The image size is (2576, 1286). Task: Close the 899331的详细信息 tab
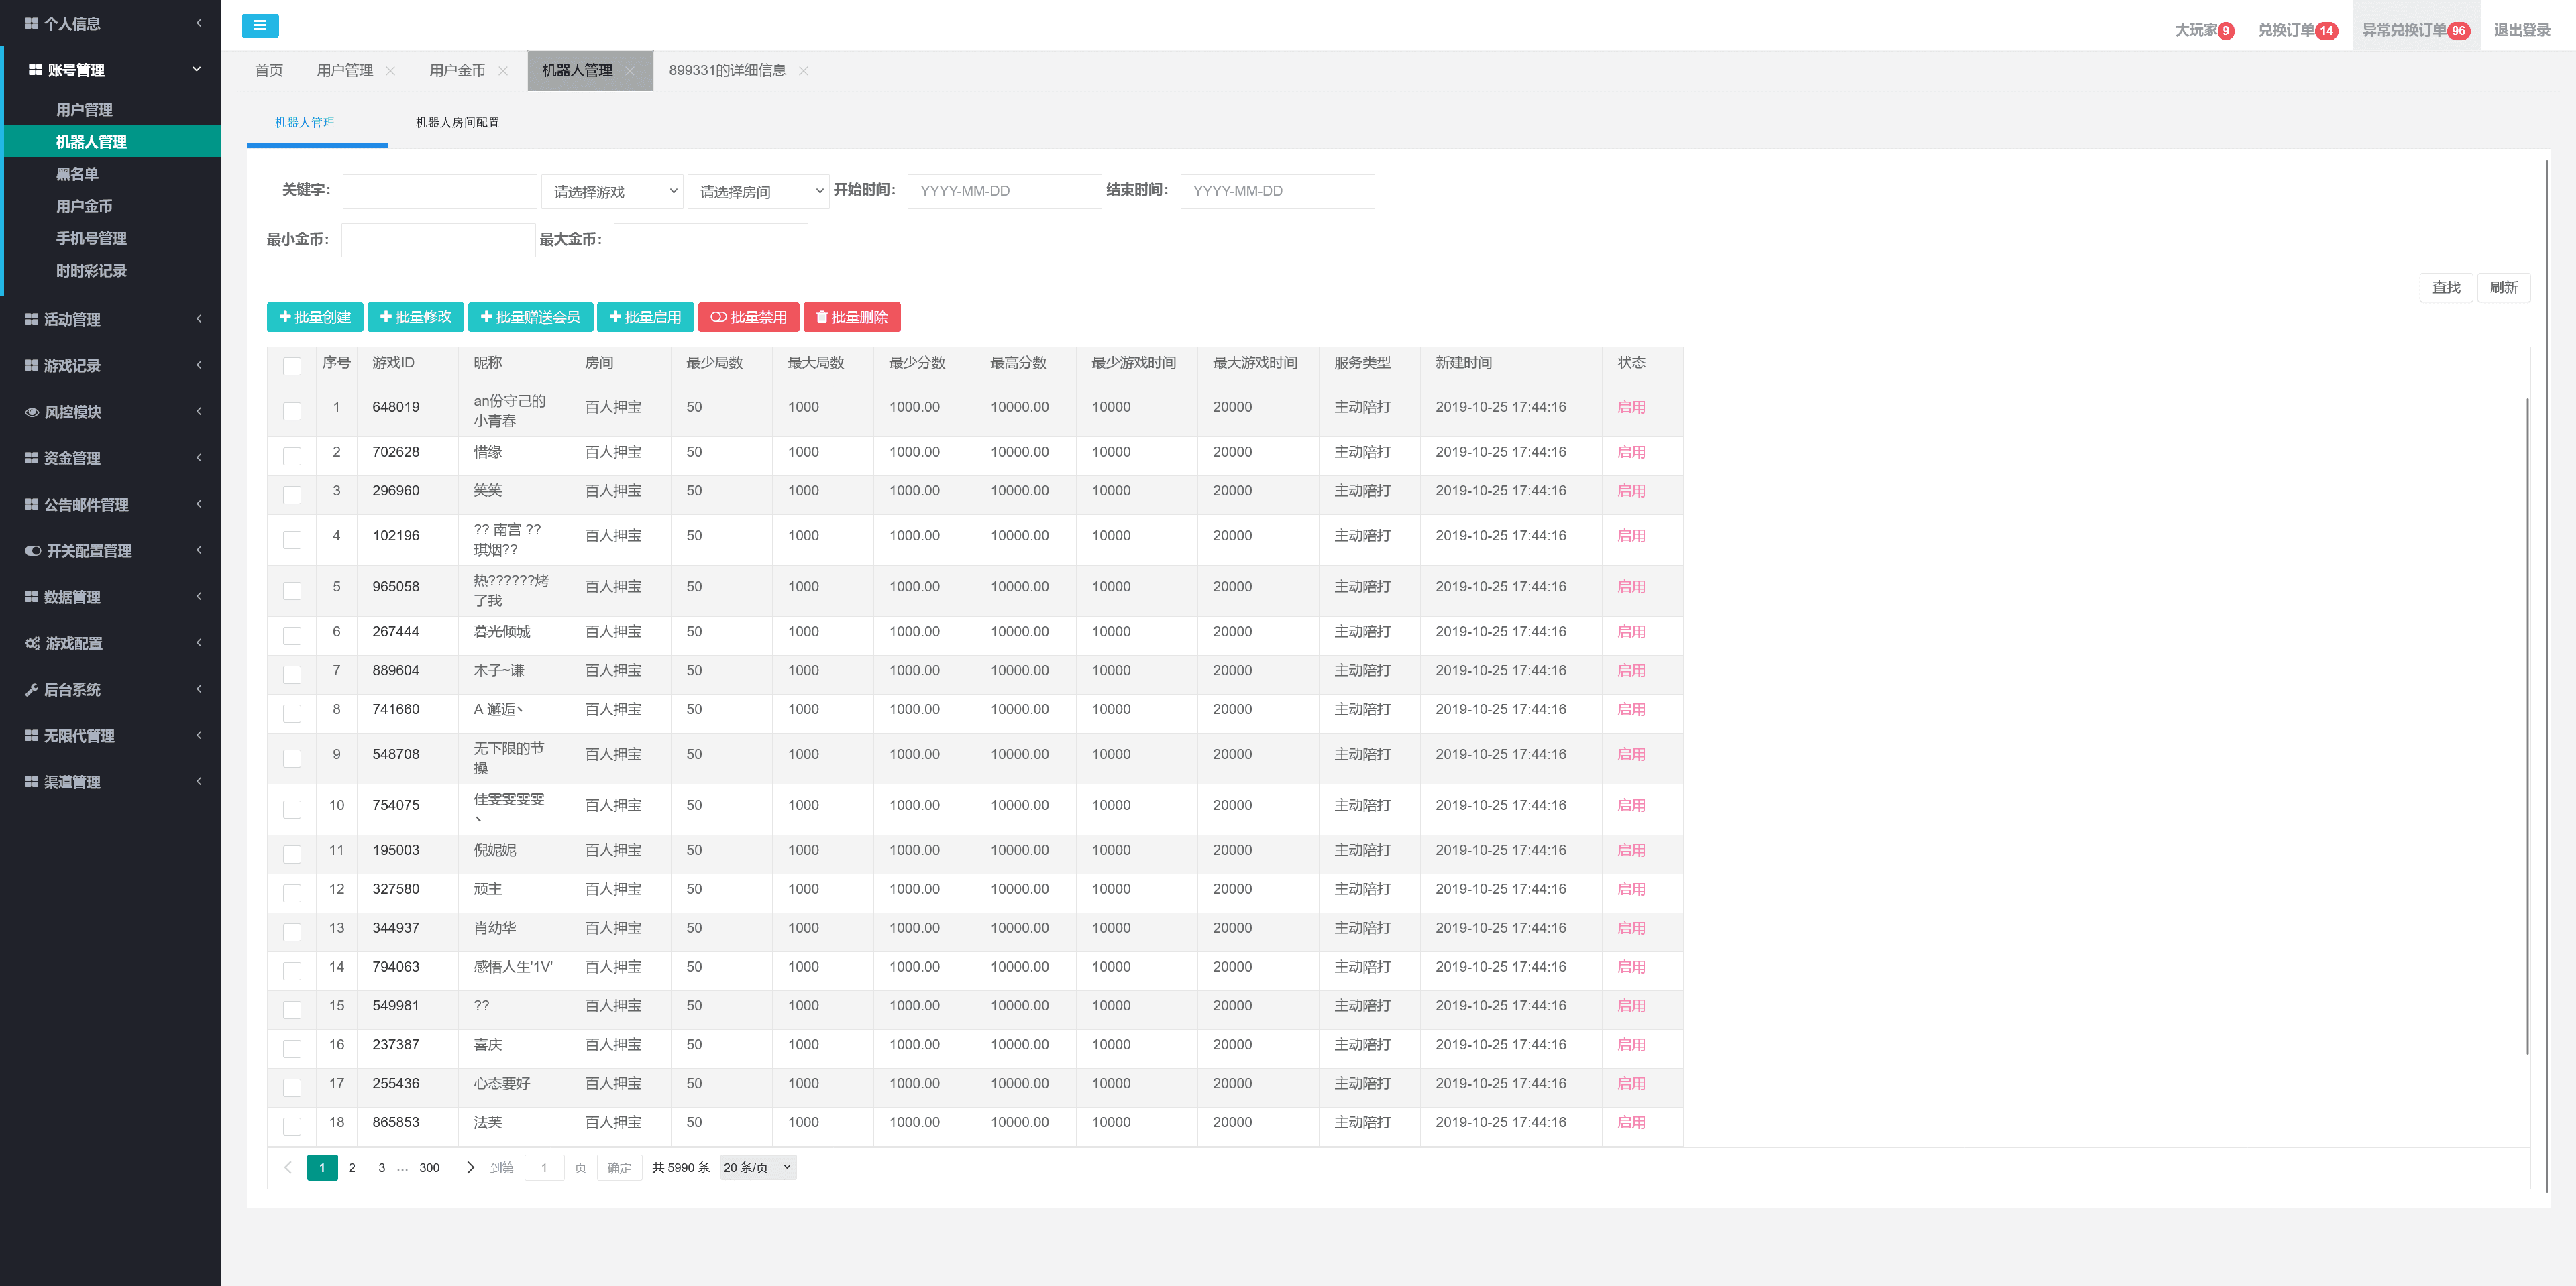(x=803, y=71)
